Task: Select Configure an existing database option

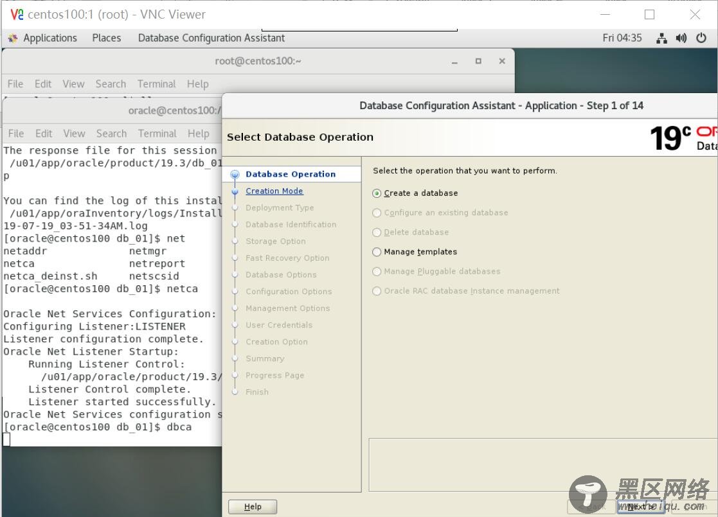Action: click(x=377, y=213)
